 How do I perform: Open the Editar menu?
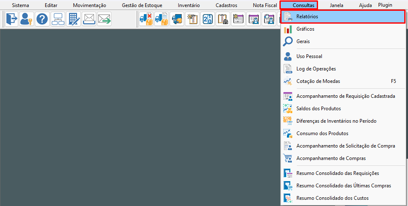(x=51, y=5)
